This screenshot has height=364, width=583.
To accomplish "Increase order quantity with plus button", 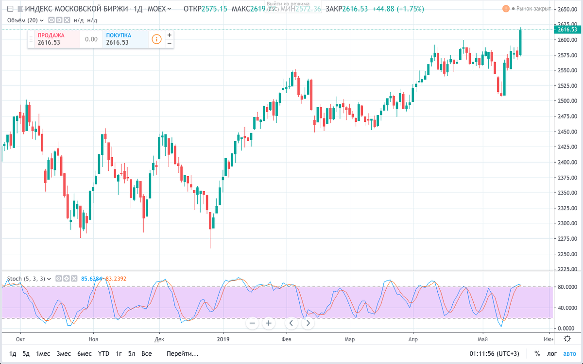I will click(169, 35).
